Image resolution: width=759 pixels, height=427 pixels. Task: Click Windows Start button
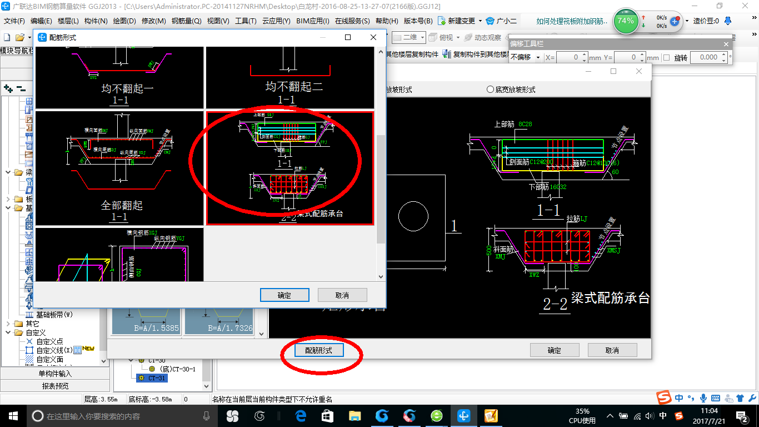tap(13, 415)
